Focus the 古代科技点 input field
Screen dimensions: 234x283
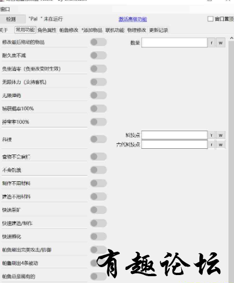coord(174,144)
